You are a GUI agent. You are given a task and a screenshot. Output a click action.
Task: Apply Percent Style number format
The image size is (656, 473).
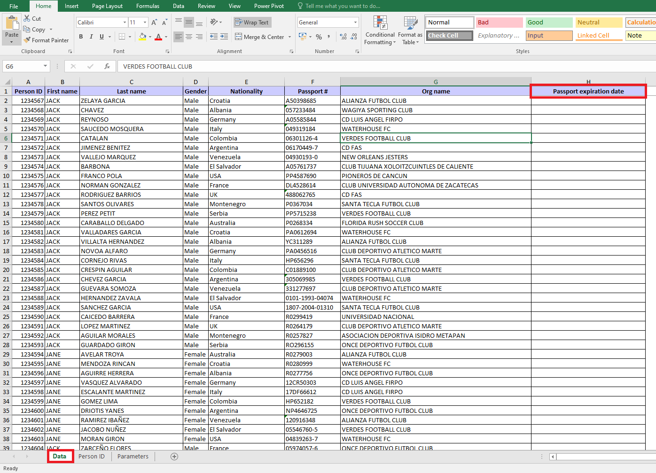click(x=319, y=37)
